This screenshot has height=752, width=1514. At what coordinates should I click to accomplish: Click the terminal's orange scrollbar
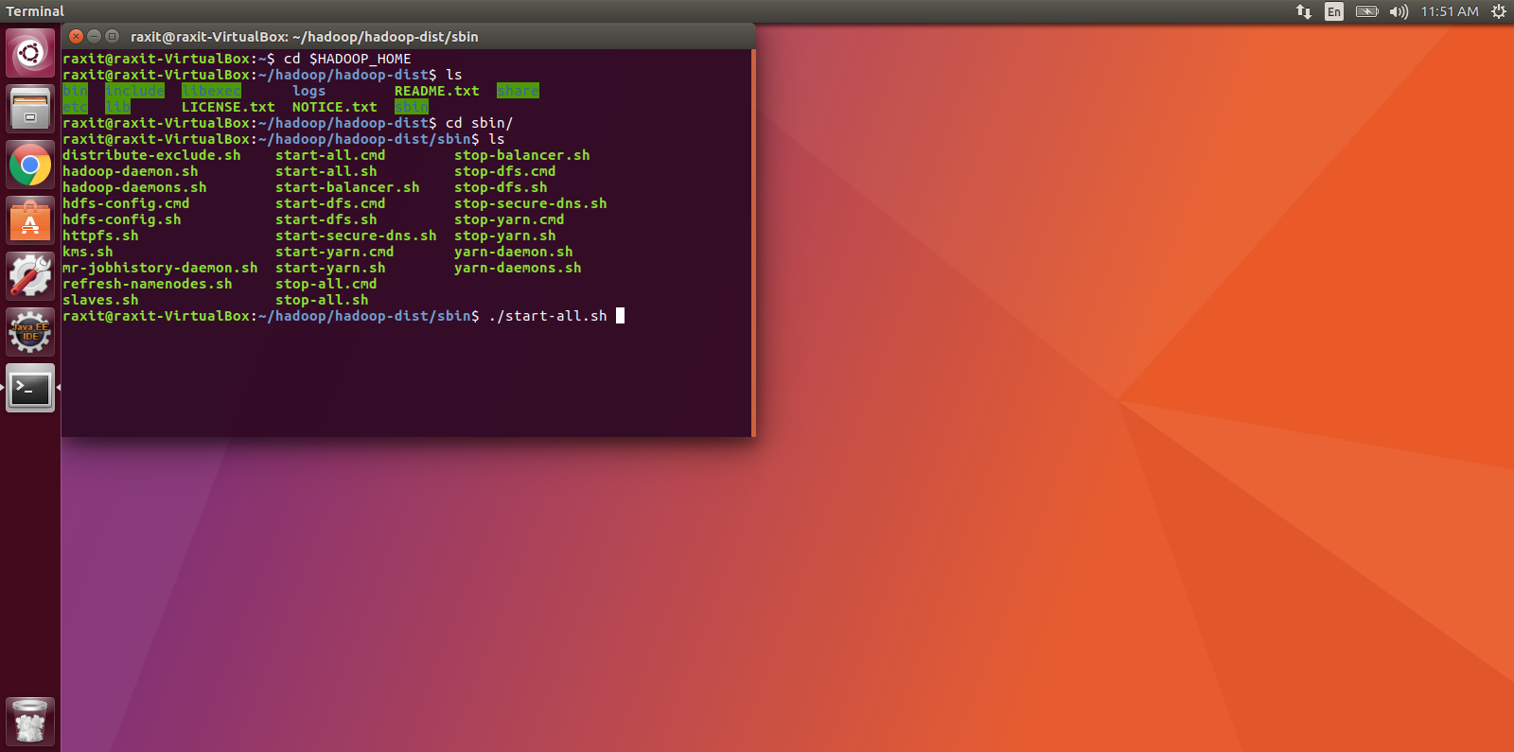click(753, 243)
